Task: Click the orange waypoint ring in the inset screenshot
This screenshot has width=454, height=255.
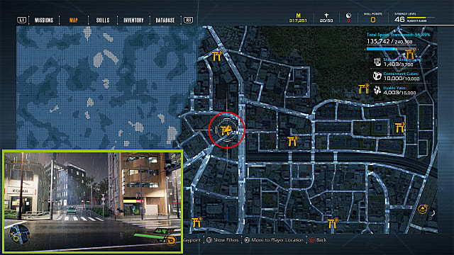Action: [x=171, y=240]
